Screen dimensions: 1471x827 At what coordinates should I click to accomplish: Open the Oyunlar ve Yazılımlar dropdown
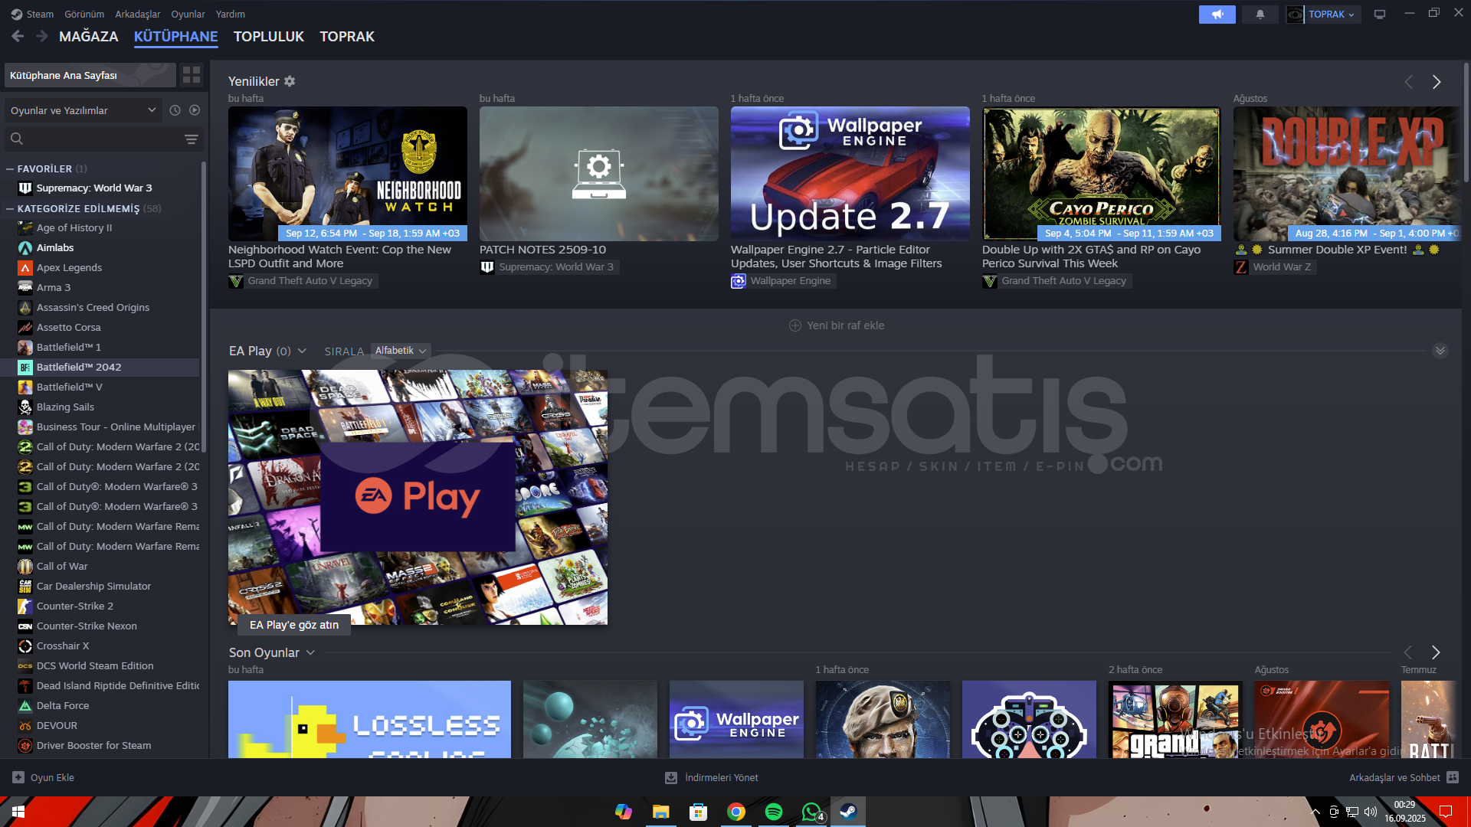point(84,110)
